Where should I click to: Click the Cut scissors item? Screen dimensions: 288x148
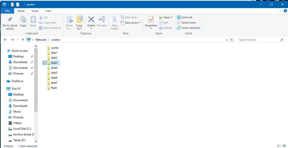click(x=43, y=18)
